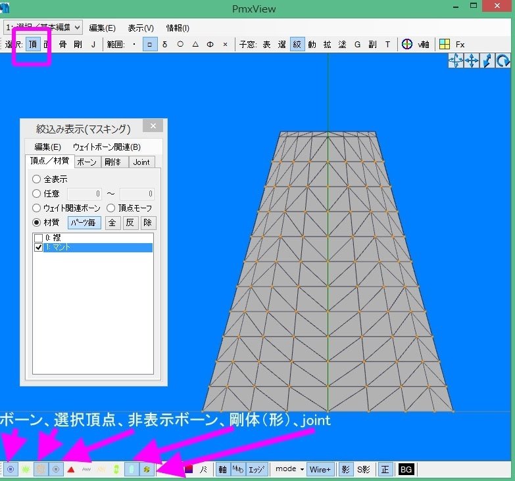Open the ウェイトボーン関連(B) menu
Viewport: 515px width, 481px height.
[107, 147]
